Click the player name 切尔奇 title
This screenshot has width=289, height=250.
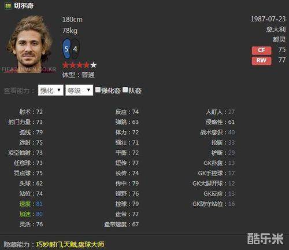click(24, 6)
